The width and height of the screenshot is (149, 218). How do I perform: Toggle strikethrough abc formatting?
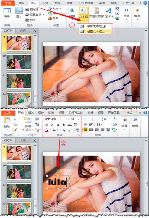tap(70, 125)
